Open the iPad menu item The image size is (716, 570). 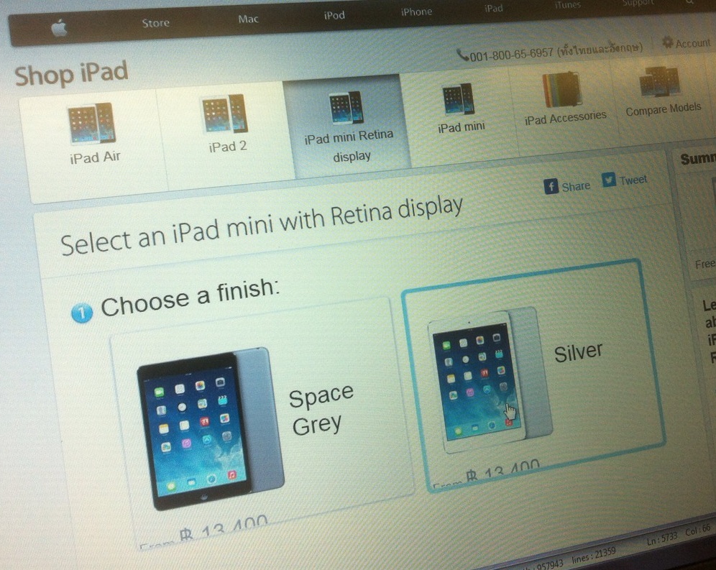click(494, 8)
